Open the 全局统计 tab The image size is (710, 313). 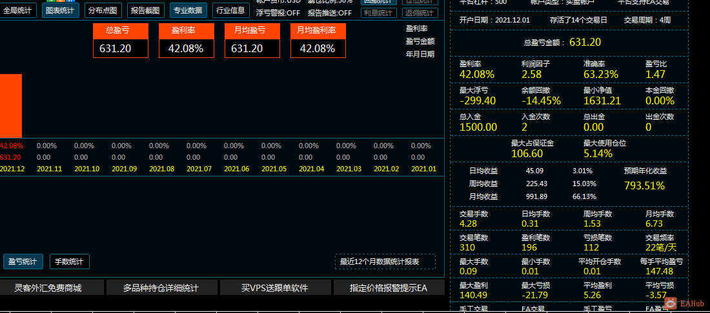tap(17, 10)
